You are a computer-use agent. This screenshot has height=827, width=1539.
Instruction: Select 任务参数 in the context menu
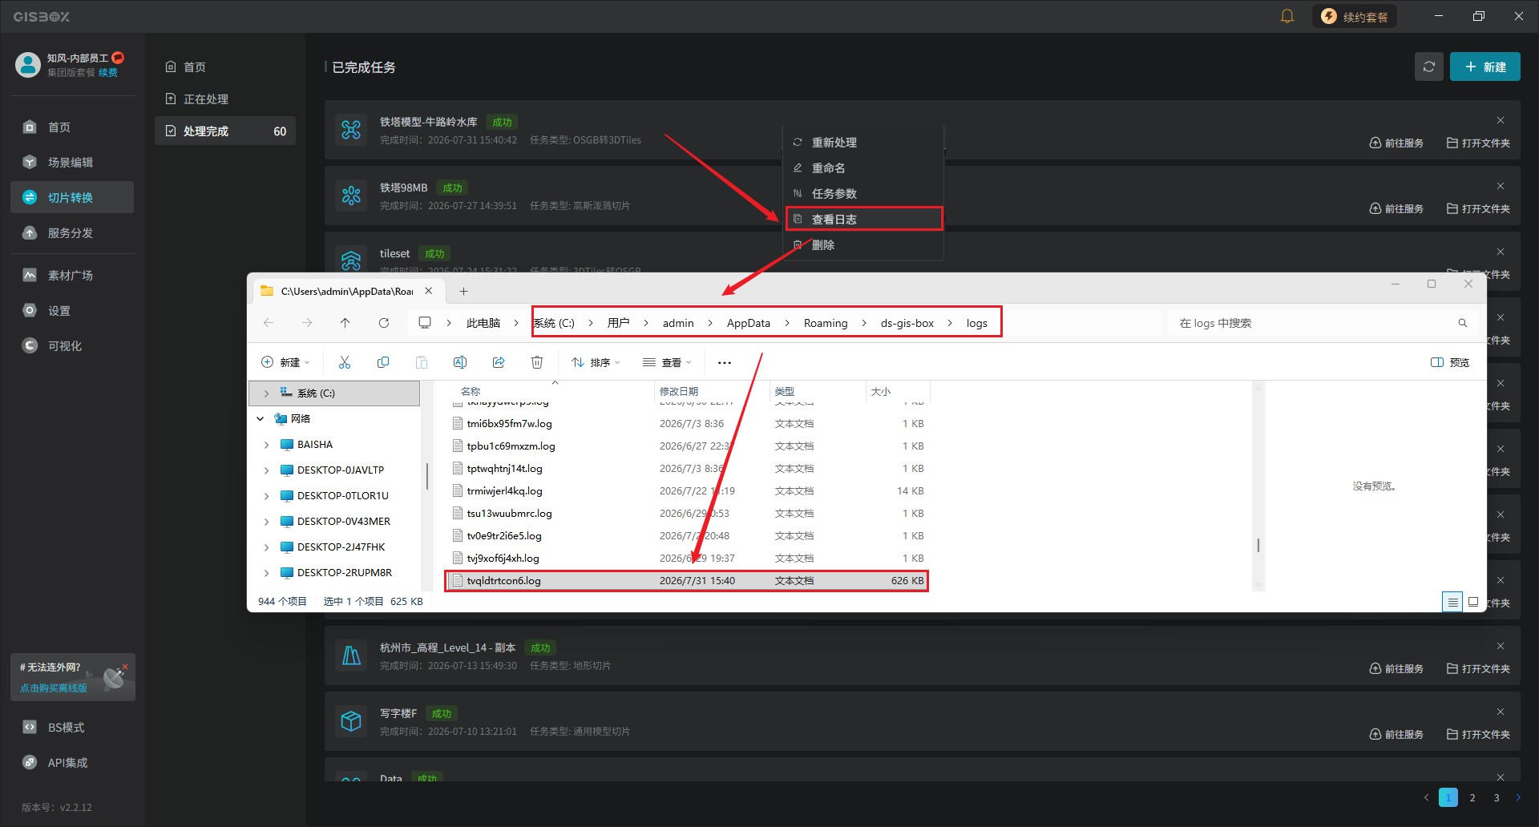click(863, 194)
